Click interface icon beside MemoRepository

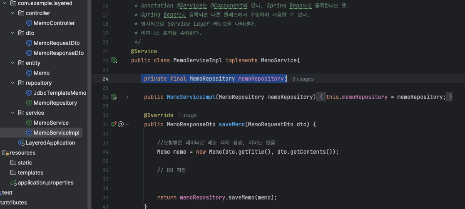tap(29, 103)
